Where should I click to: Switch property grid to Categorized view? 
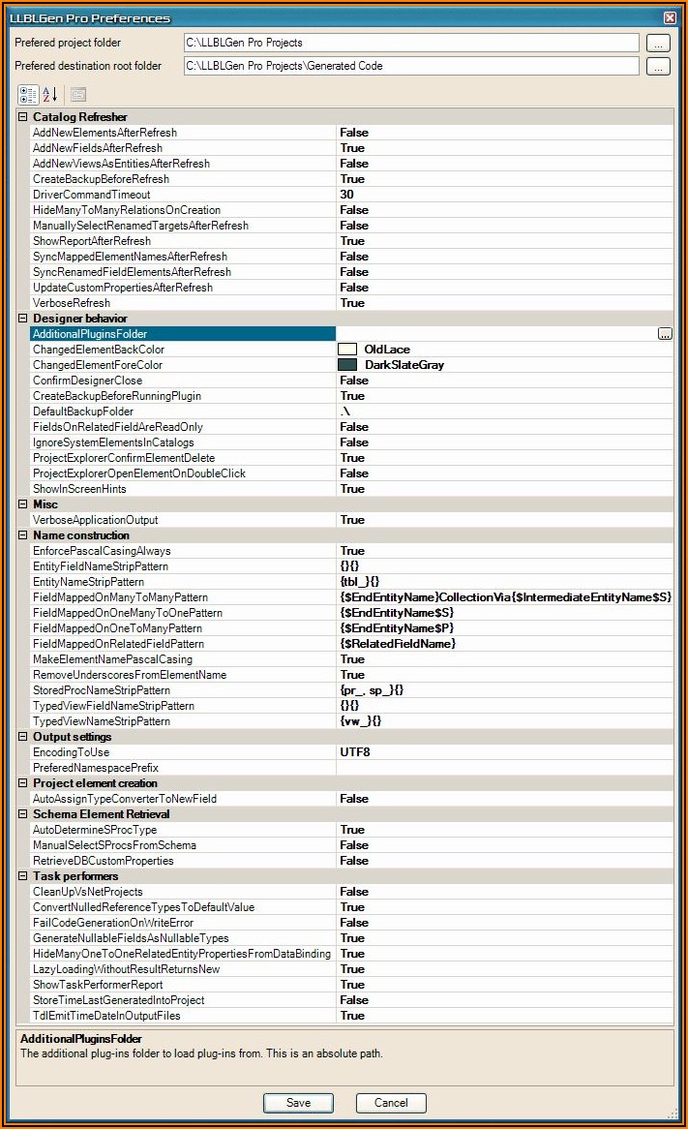coord(28,94)
